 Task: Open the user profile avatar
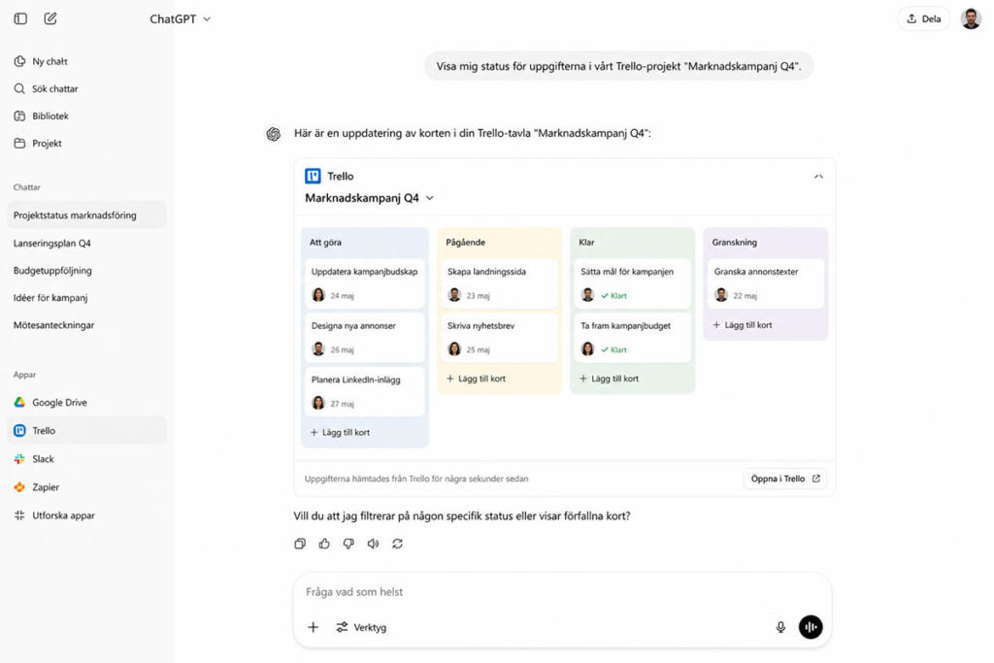pos(971,18)
